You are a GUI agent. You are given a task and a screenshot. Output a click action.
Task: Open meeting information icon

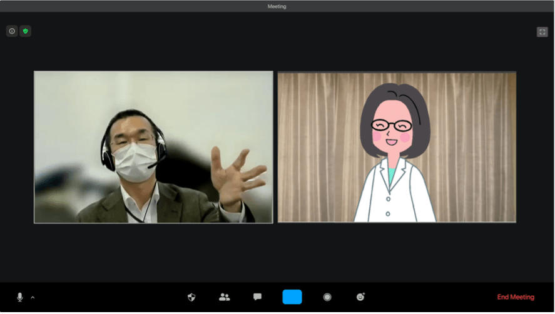tap(12, 31)
